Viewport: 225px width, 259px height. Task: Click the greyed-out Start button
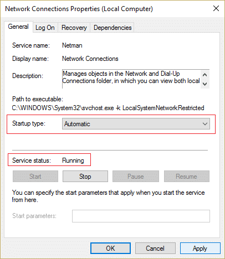[35, 177]
